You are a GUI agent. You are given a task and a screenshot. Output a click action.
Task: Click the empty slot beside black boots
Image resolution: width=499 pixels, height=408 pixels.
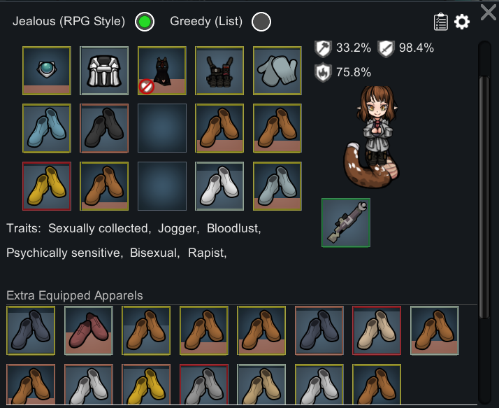click(x=162, y=128)
